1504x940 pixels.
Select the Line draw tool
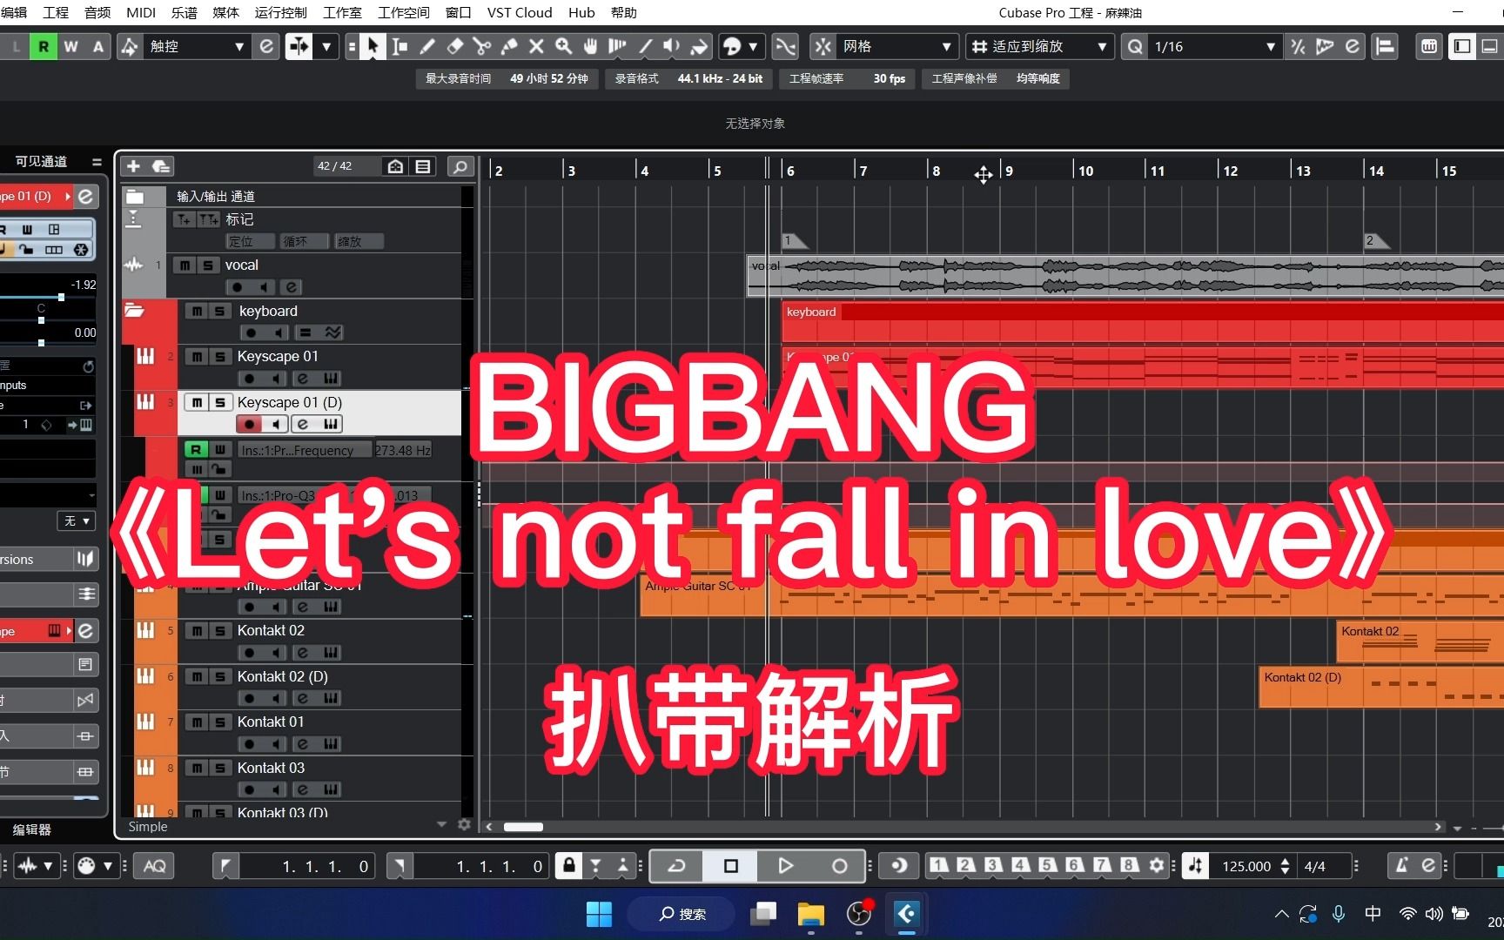[x=645, y=46]
